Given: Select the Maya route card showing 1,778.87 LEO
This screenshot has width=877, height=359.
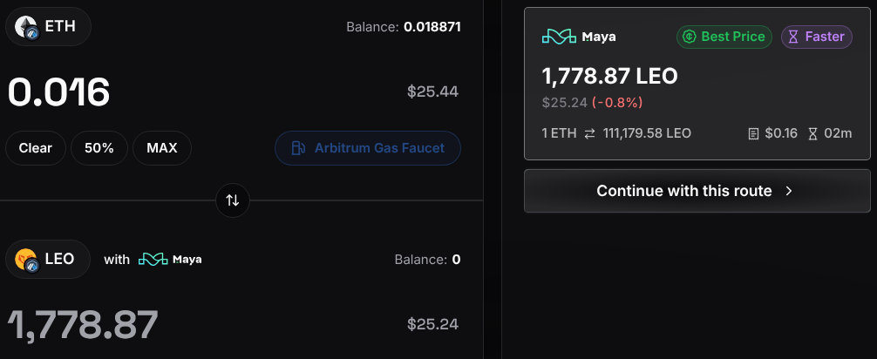Looking at the screenshot, I should pos(697,84).
